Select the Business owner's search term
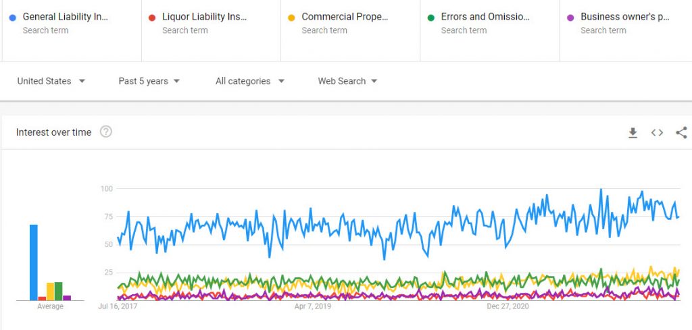This screenshot has height=330, width=692. (x=625, y=17)
